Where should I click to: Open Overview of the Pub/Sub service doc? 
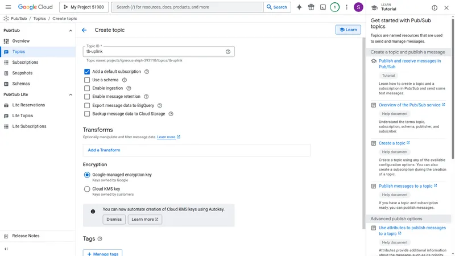412,105
